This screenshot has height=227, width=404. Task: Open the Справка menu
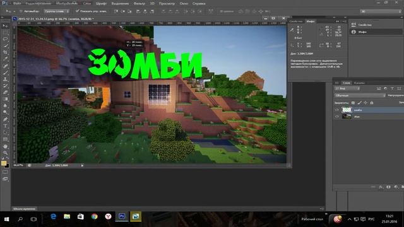click(x=199, y=4)
